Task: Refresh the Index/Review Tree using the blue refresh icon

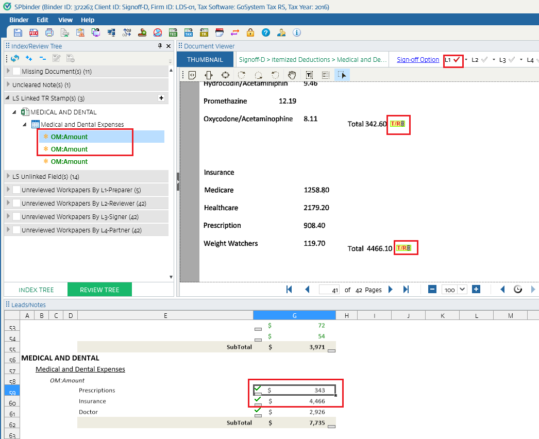Action: coord(14,58)
